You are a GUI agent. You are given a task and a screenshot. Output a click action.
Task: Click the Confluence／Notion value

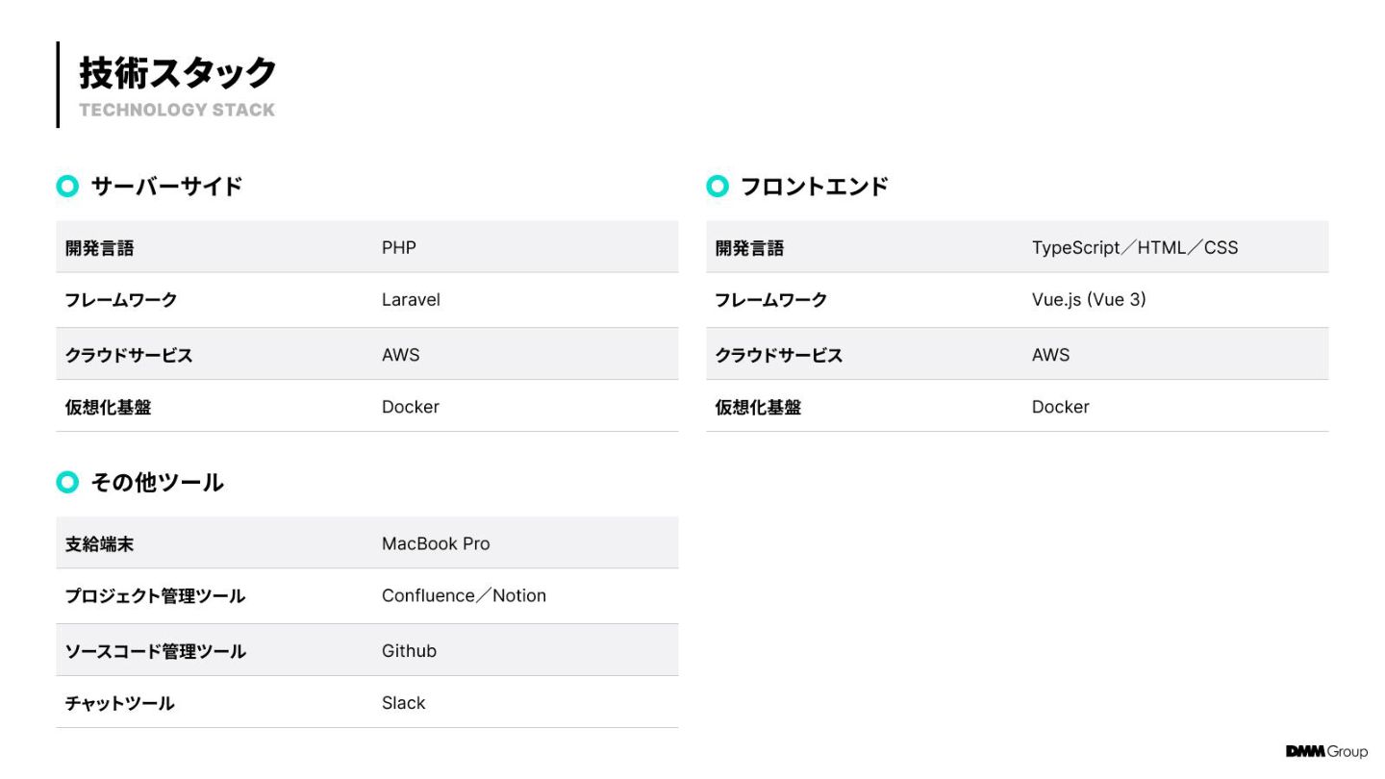(x=464, y=596)
